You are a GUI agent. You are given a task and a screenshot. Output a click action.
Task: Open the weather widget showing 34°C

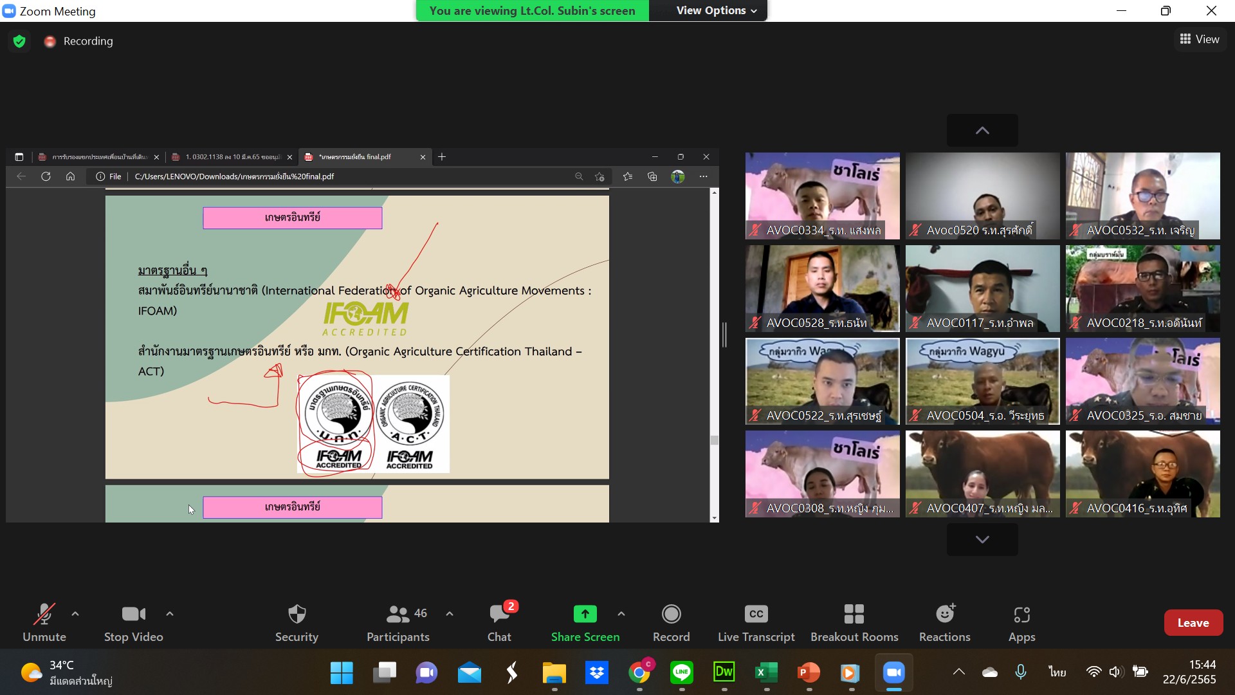(x=66, y=673)
